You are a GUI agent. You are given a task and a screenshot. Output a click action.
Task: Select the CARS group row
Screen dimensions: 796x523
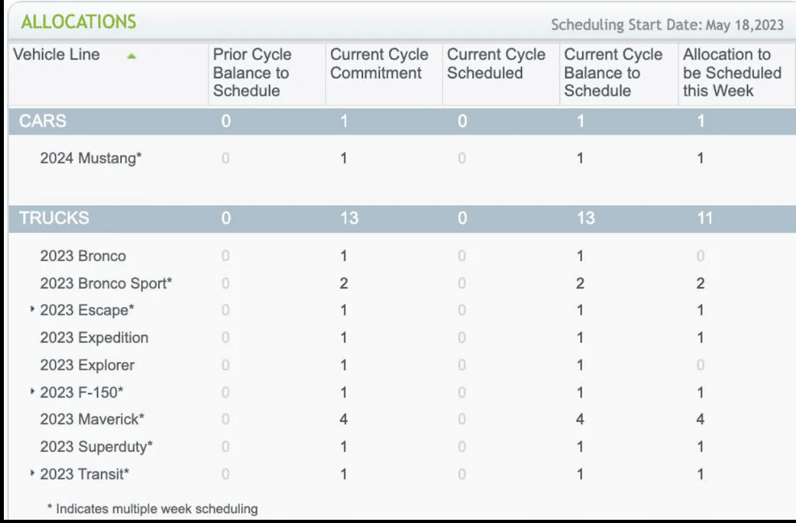402,121
